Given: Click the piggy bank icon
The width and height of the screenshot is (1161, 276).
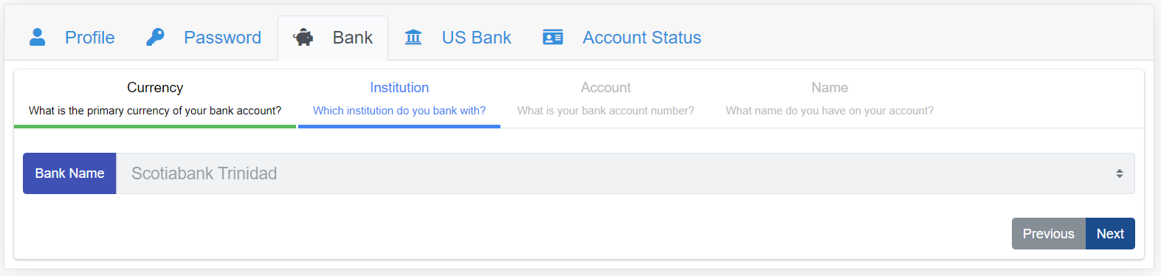Looking at the screenshot, I should pos(303,38).
